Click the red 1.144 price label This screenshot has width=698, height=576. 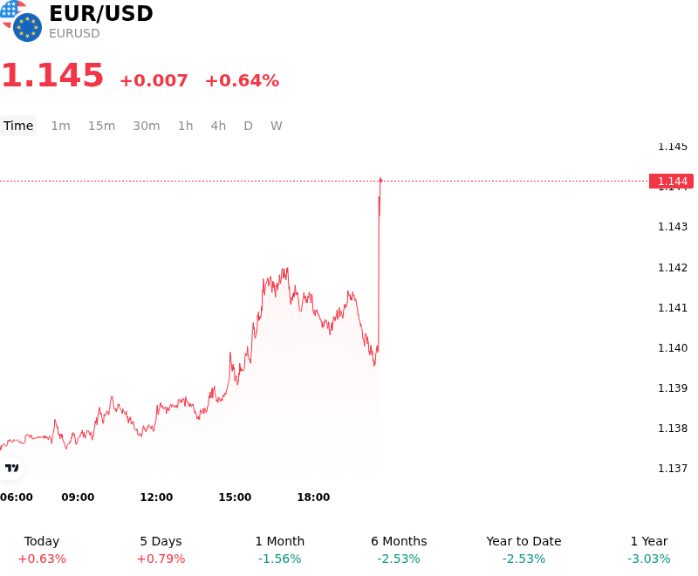tap(672, 182)
